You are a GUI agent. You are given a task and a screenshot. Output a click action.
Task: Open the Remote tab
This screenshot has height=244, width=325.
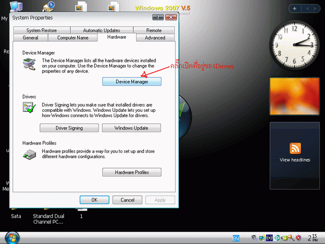click(x=154, y=30)
